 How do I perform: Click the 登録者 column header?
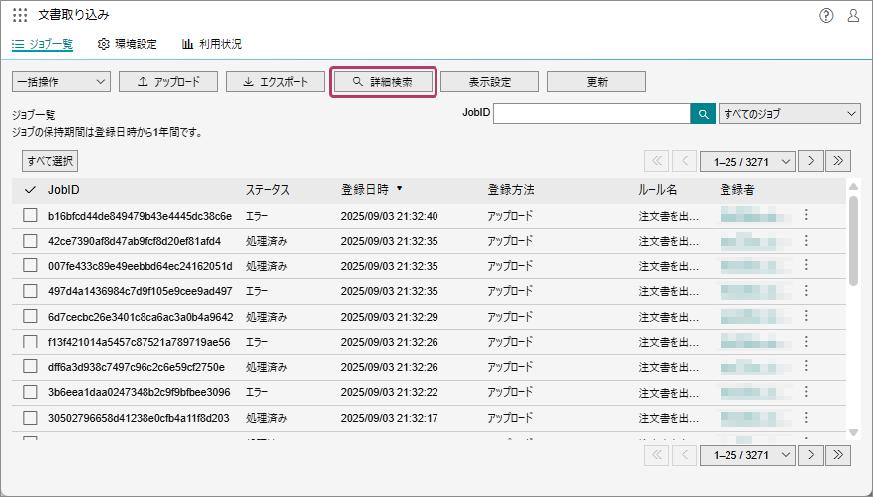coord(737,190)
